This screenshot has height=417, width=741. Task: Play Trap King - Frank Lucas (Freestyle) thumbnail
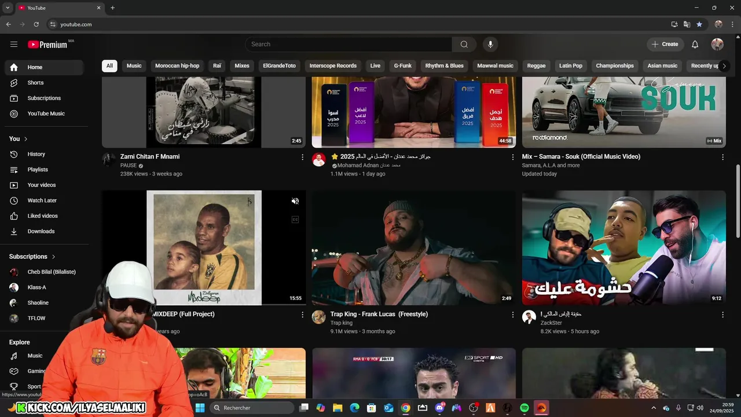coord(414,248)
